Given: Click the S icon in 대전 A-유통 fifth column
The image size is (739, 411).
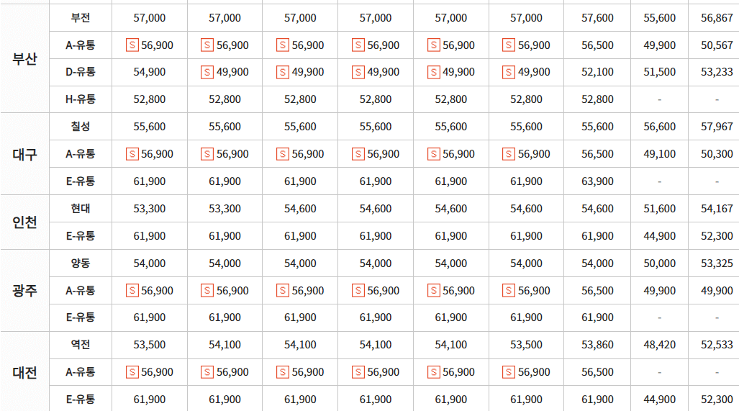Looking at the screenshot, I should point(434,372).
